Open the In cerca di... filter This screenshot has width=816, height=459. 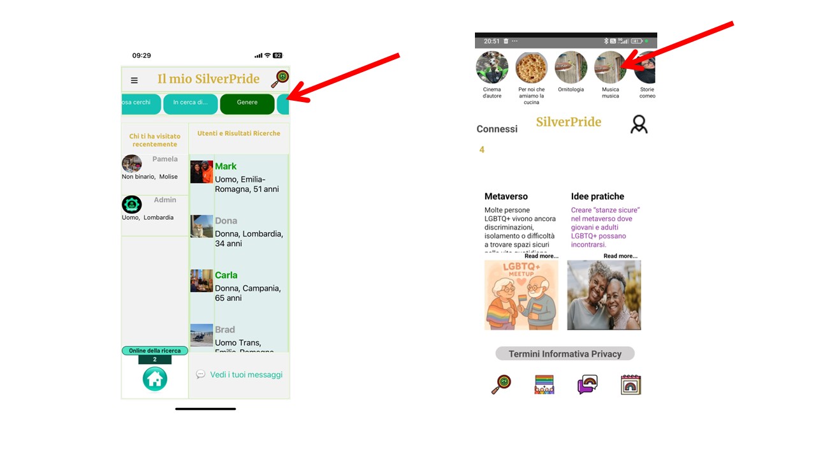click(x=191, y=104)
